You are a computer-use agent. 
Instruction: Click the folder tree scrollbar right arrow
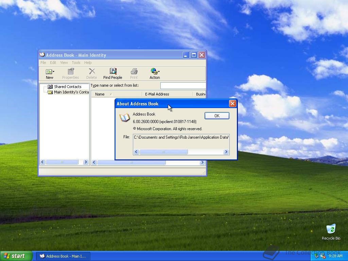pos(86,162)
